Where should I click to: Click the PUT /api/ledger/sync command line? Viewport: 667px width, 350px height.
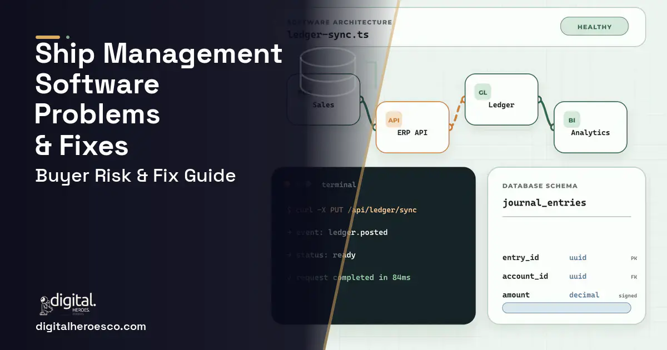tap(352, 210)
